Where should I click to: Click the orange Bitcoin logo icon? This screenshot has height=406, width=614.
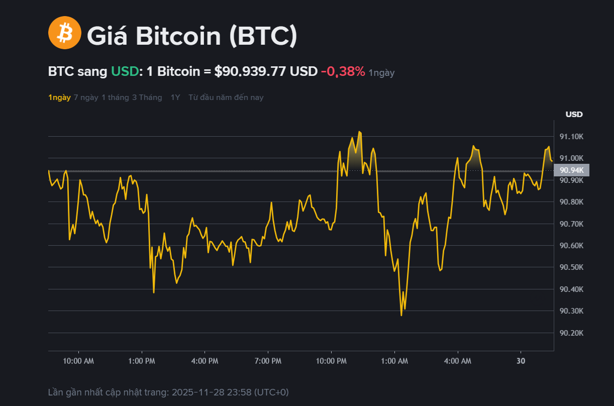pos(64,33)
